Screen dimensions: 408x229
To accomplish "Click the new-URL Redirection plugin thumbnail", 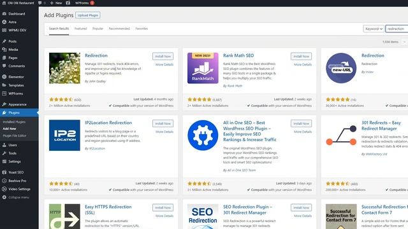I will click(x=341, y=68).
